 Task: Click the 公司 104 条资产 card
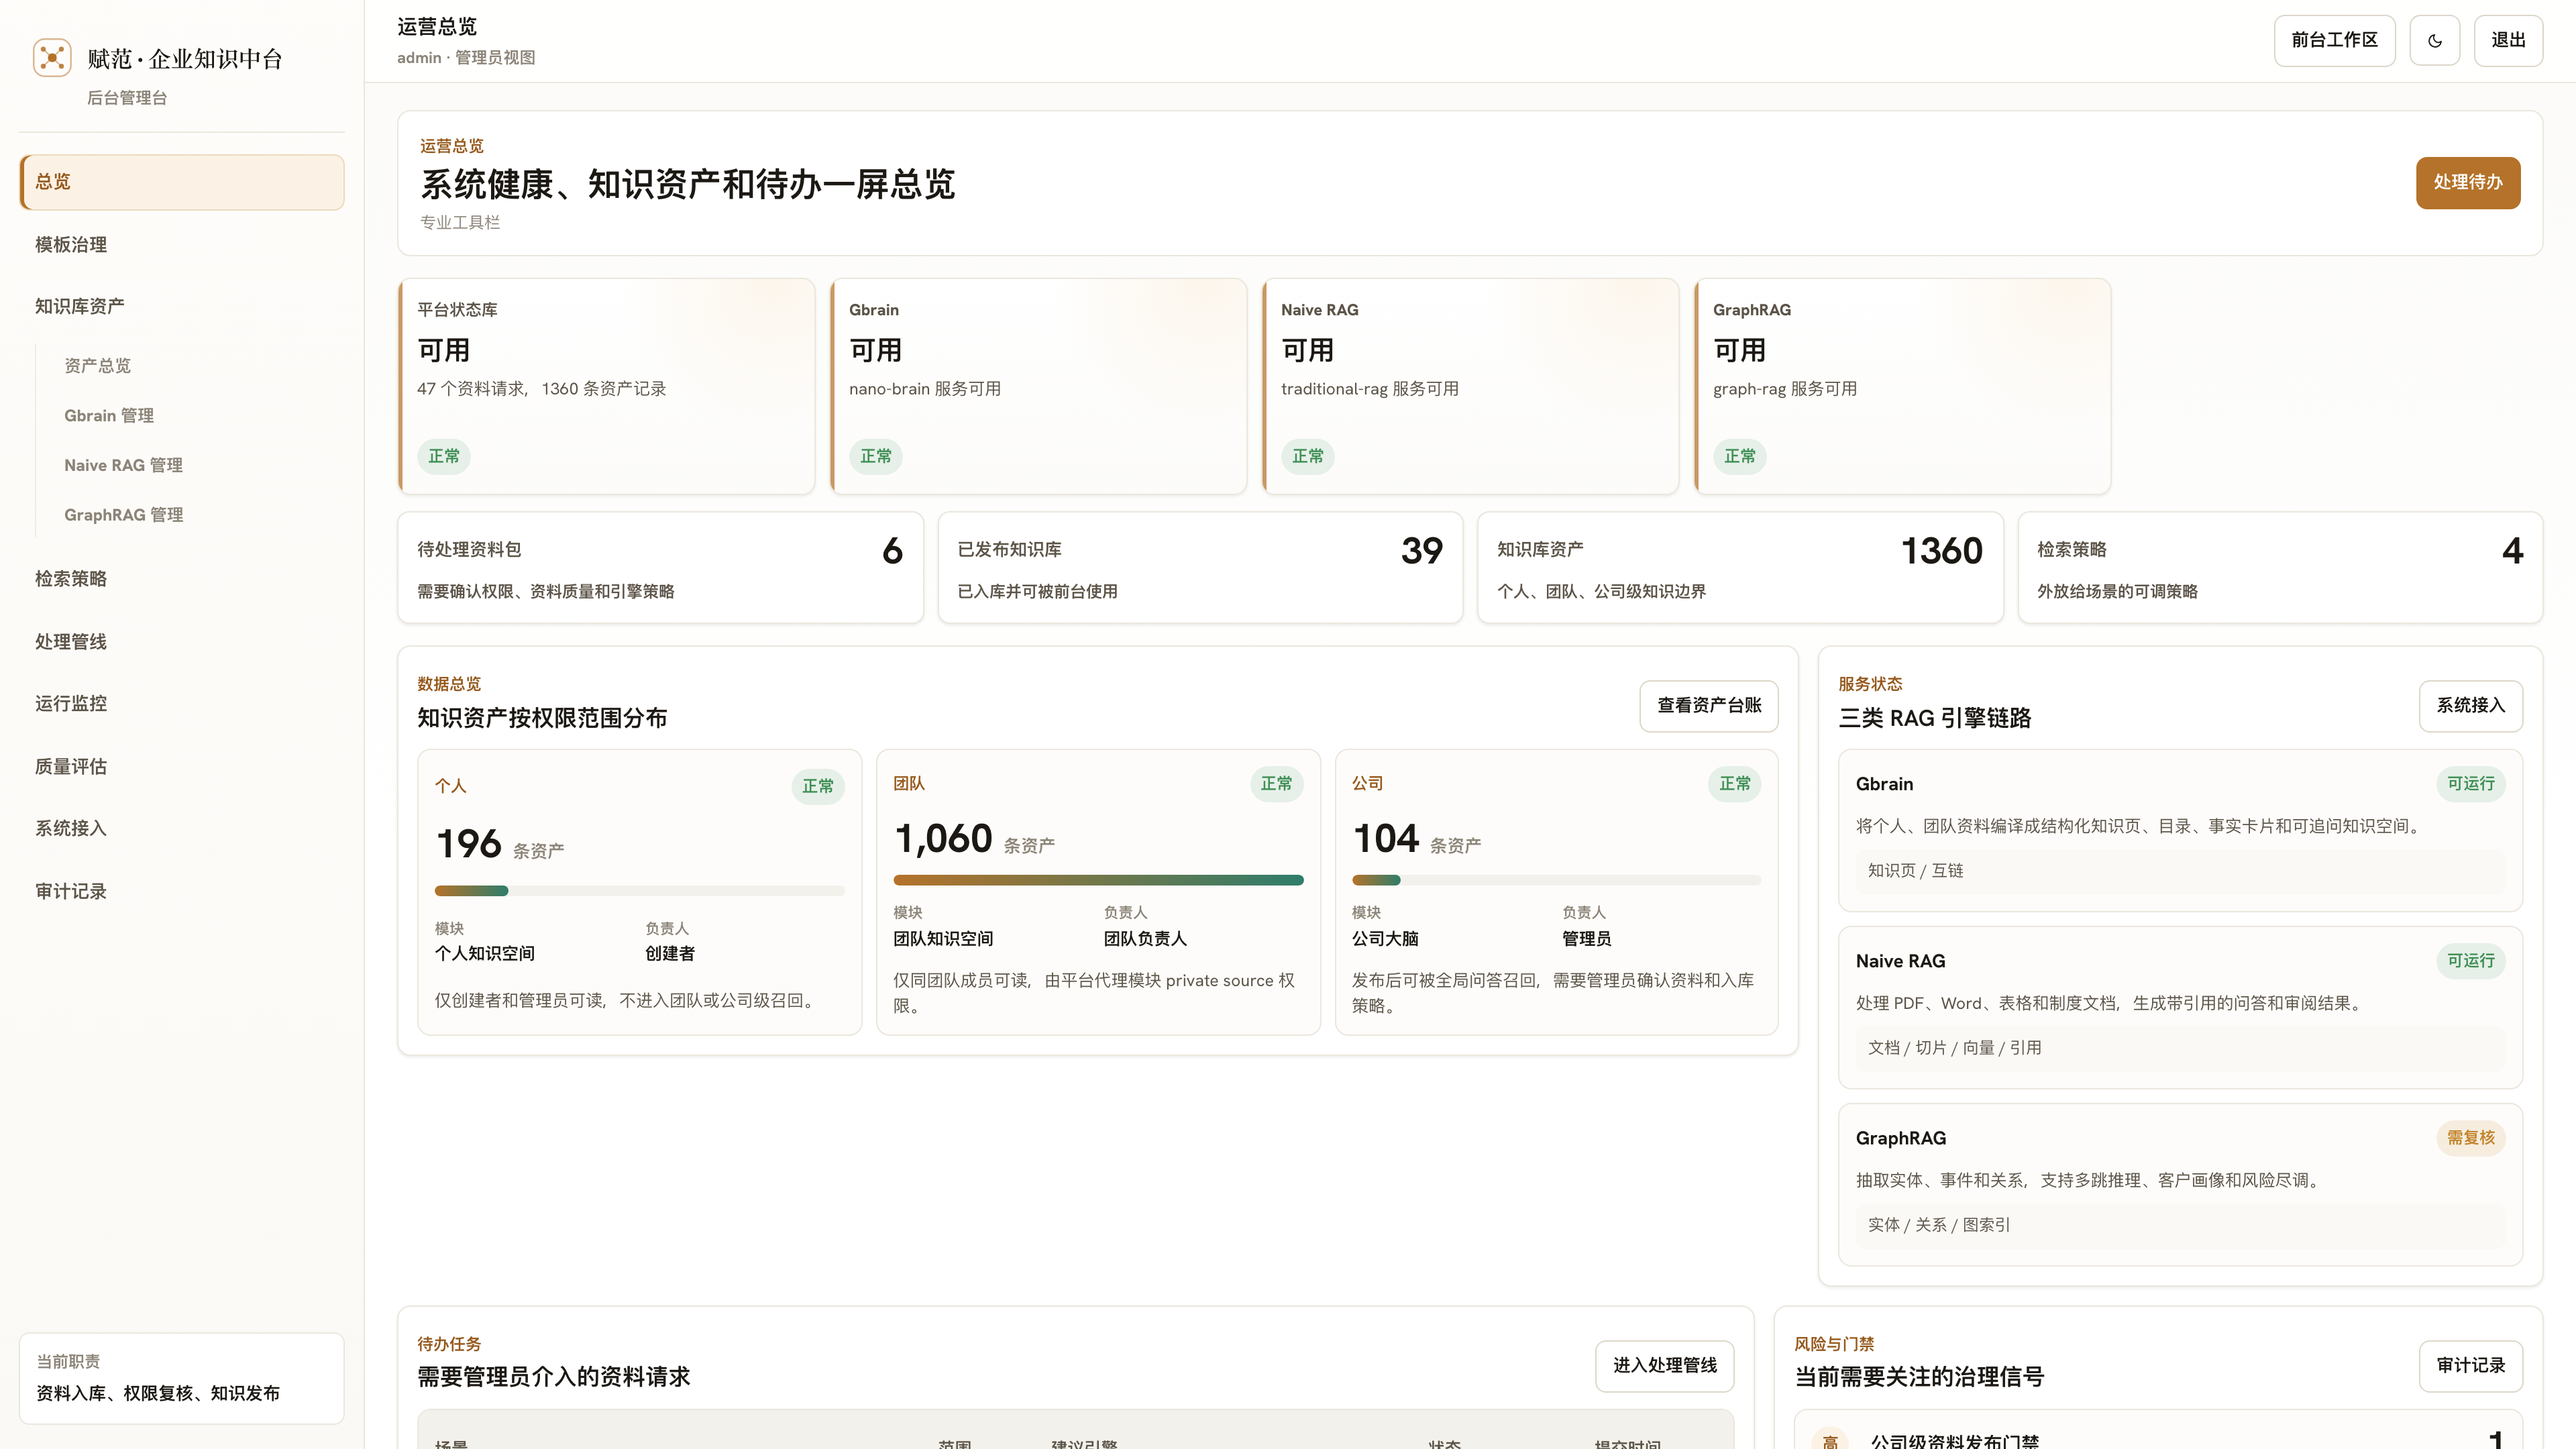pyautogui.click(x=1556, y=892)
